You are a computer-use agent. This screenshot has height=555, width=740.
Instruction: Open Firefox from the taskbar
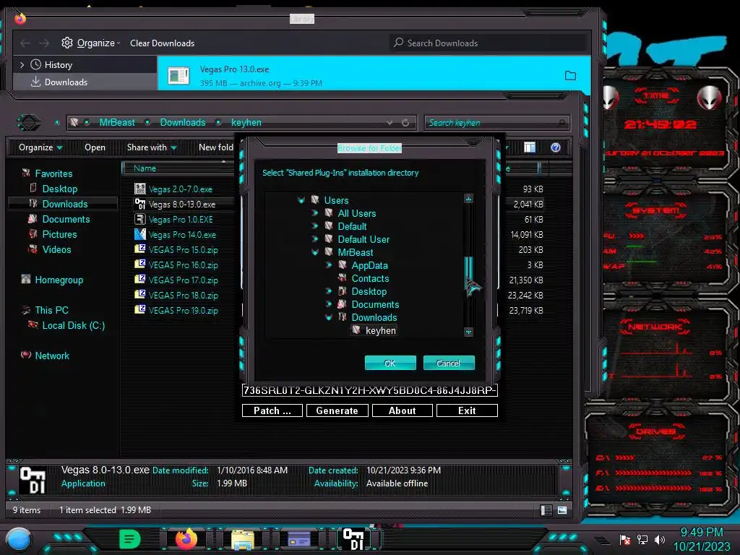tap(186, 539)
